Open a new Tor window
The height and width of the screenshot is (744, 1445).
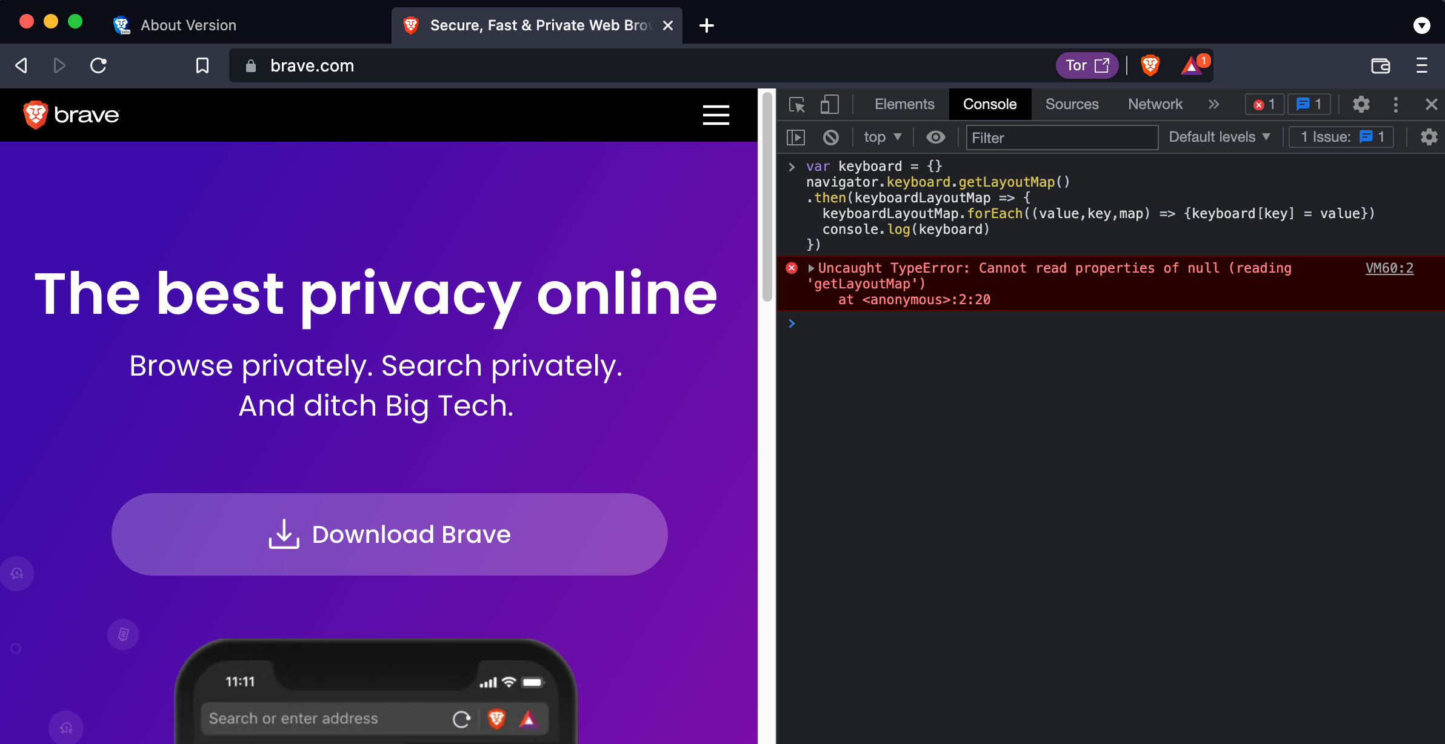(1086, 65)
